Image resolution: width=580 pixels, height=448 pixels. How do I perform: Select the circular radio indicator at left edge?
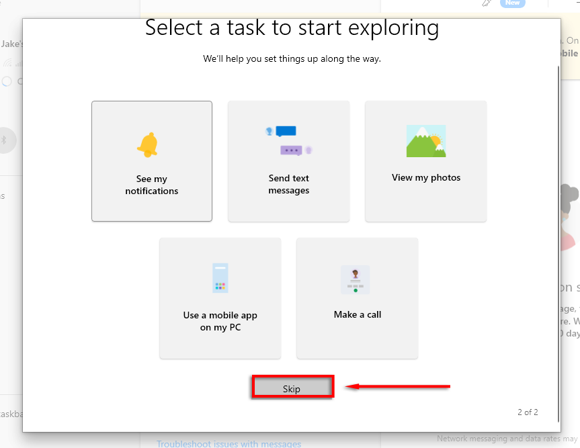click(7, 81)
